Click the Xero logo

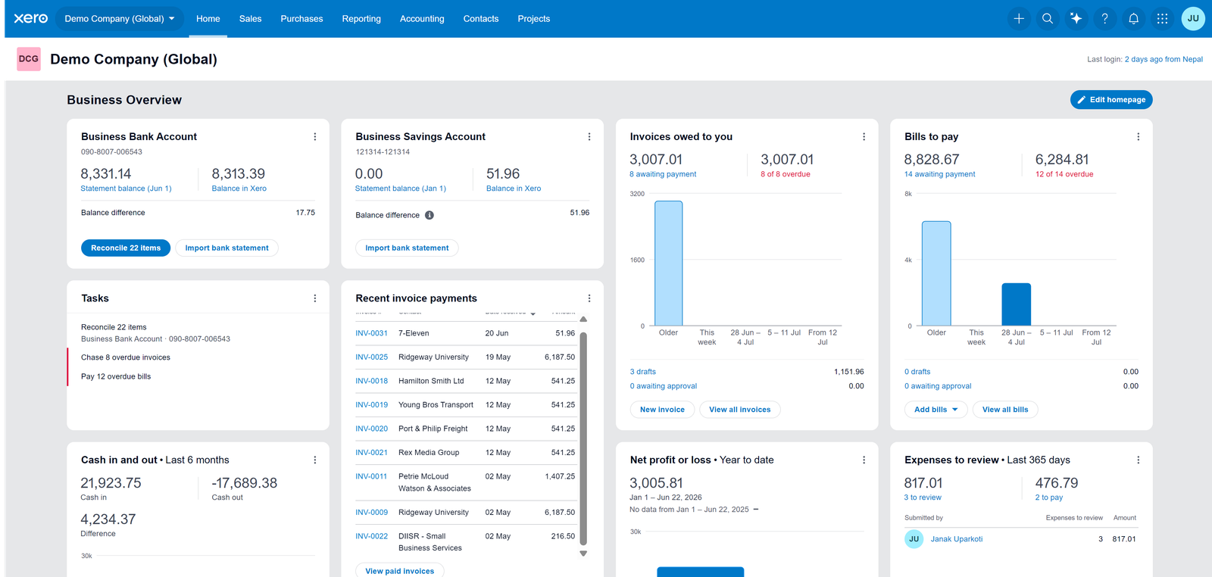click(31, 18)
